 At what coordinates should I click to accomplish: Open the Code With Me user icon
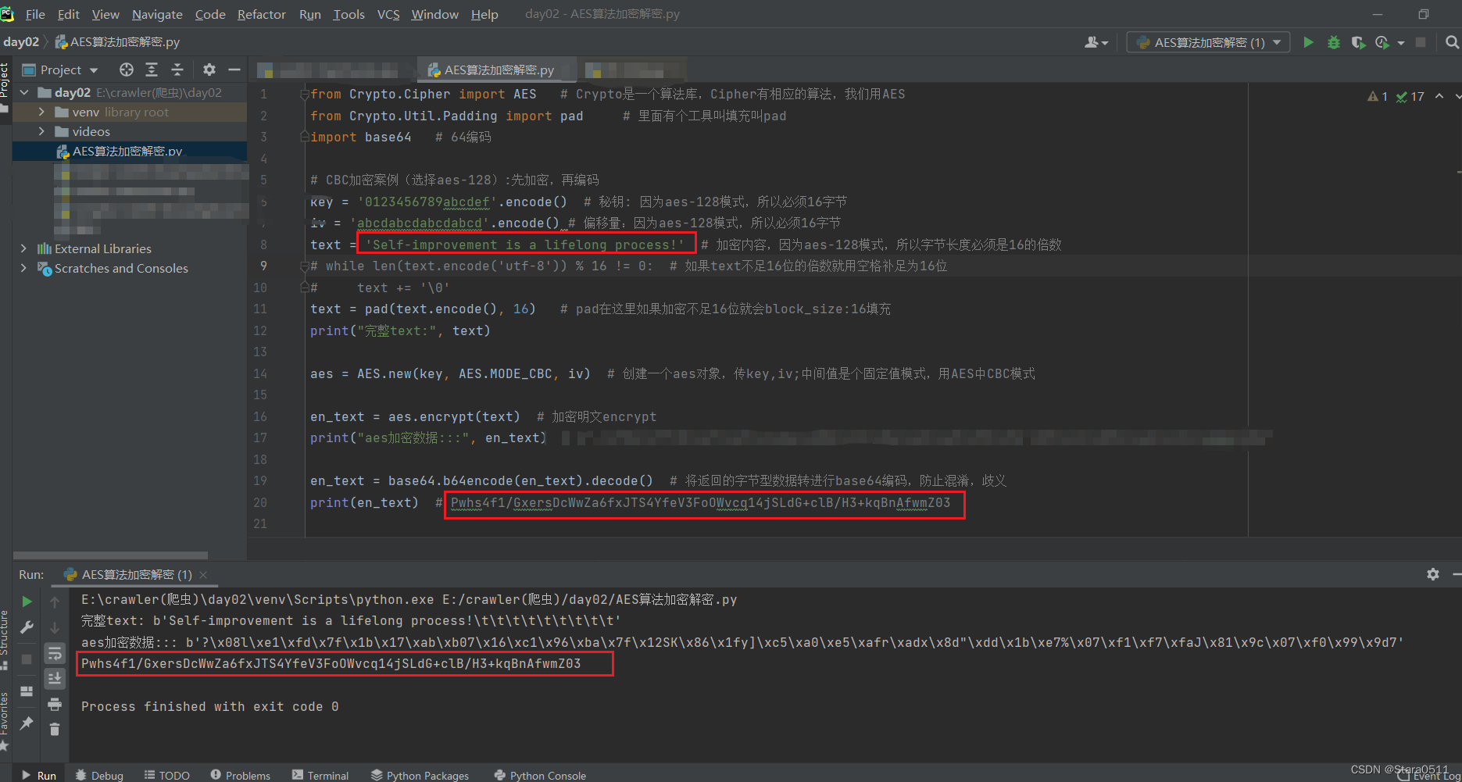point(1096,42)
